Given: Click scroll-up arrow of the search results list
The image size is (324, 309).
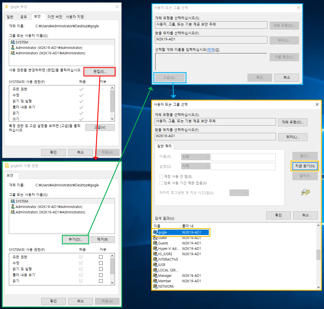Looking at the screenshot, I should tap(318, 226).
